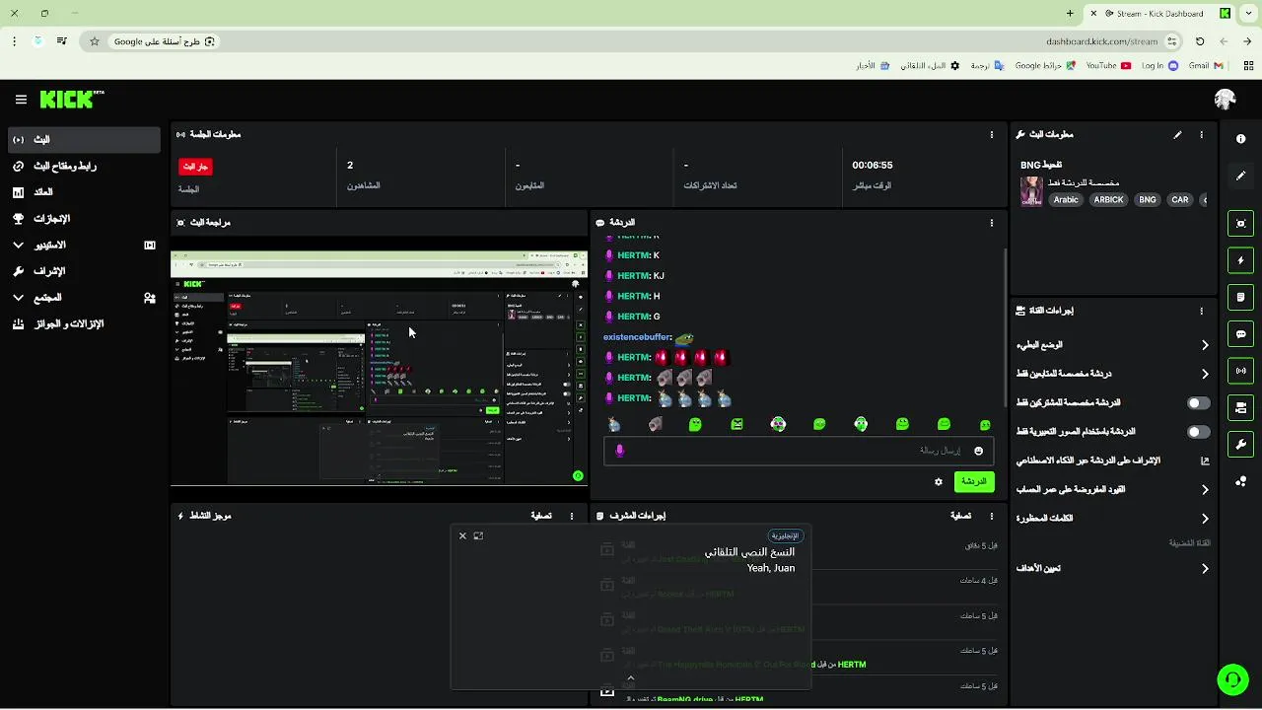Screen dimensions: 1262x710
Task: Click the document icon in right rail
Action: pos(1240,297)
